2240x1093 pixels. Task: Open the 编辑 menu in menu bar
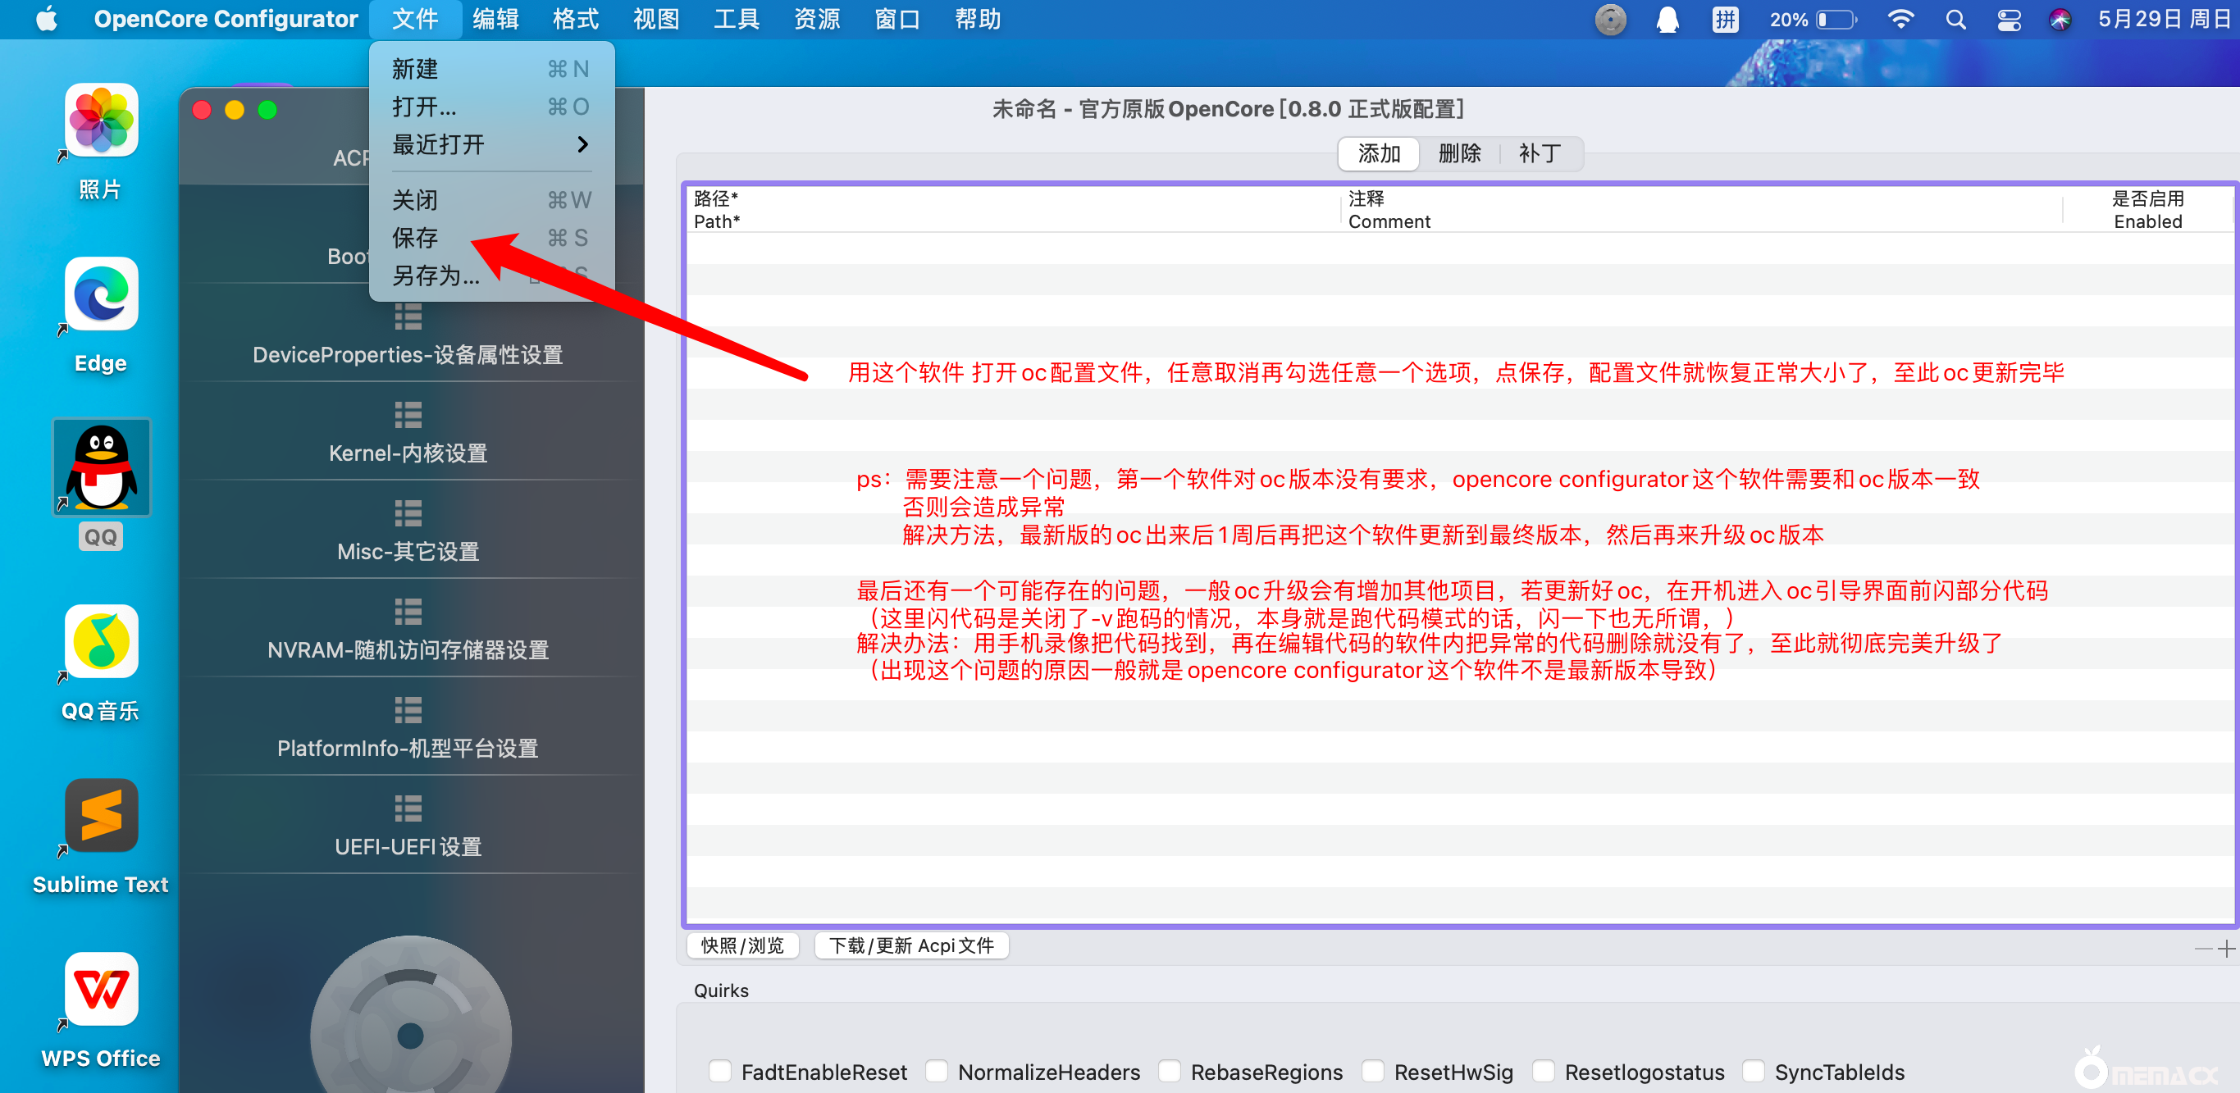495,19
